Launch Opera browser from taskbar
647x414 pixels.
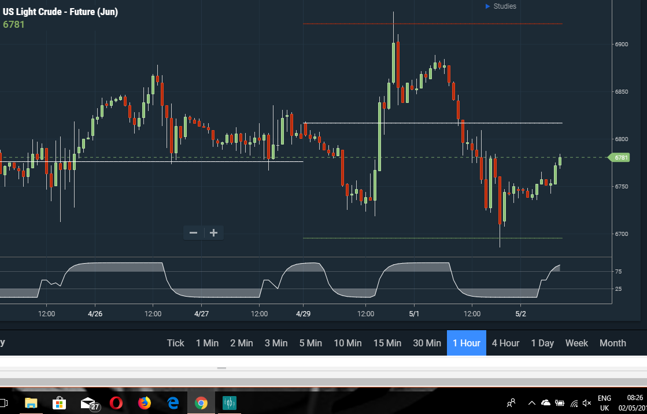pos(116,403)
